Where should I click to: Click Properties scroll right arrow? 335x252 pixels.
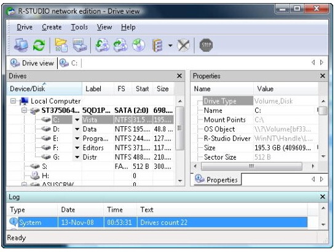coord(313,166)
